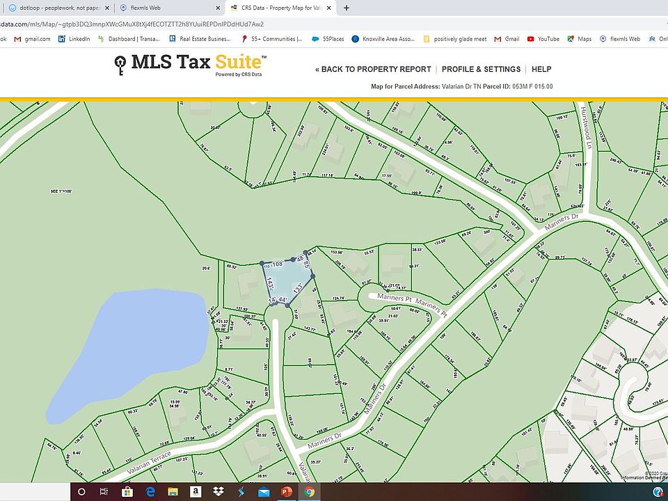
Task: Open Profile & Settings
Action: point(481,69)
